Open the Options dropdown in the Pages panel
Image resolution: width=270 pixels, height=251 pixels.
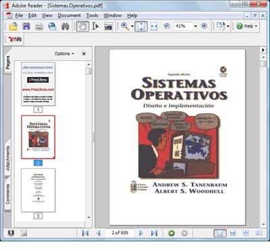[x=64, y=53]
